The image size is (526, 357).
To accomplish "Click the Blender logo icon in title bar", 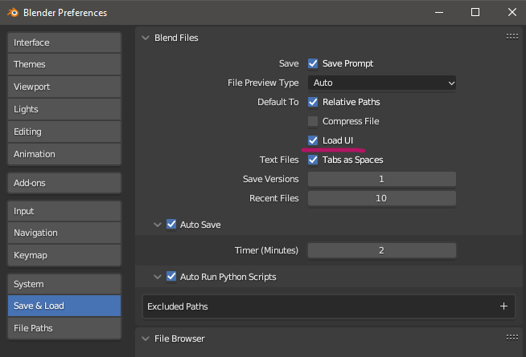I will (x=13, y=13).
